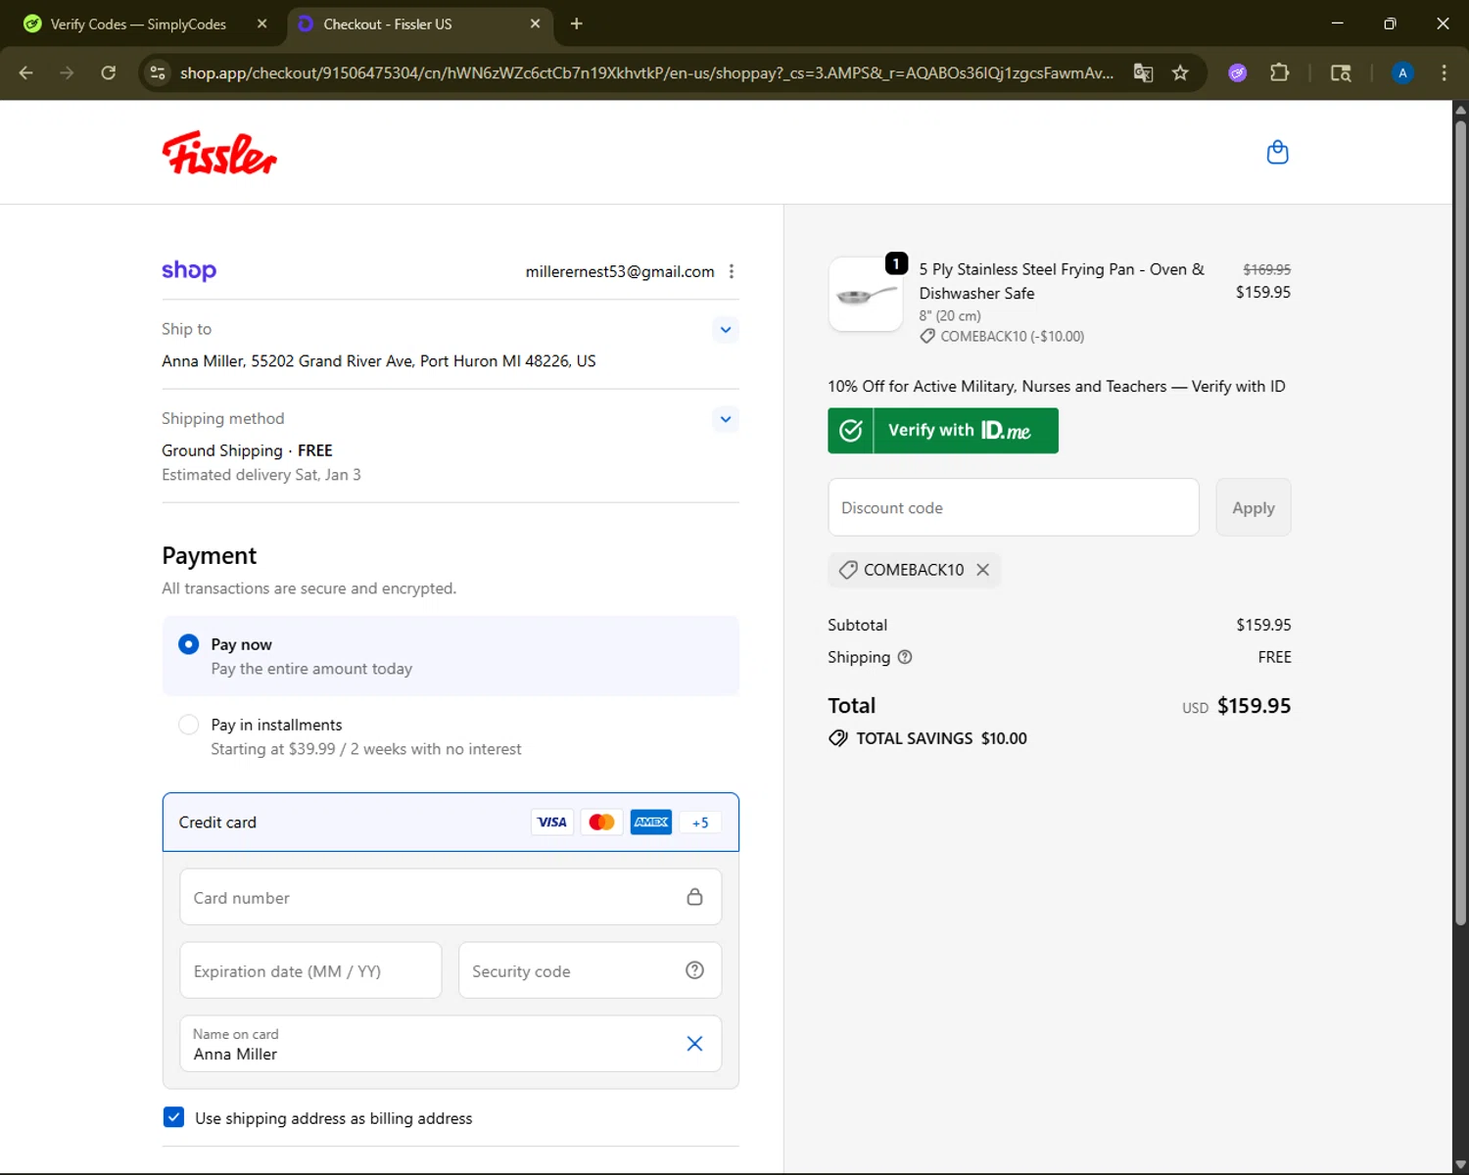The height and width of the screenshot is (1175, 1469).
Task: Click Verify with ID.me button
Action: coord(943,431)
